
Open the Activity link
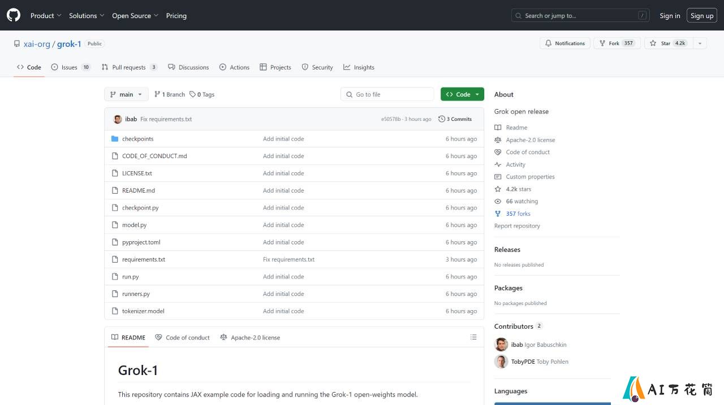tap(510, 164)
